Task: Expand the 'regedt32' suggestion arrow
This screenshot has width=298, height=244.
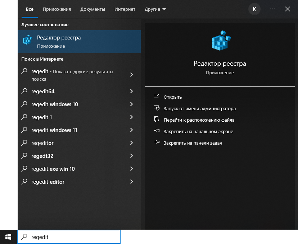Action: [131, 156]
